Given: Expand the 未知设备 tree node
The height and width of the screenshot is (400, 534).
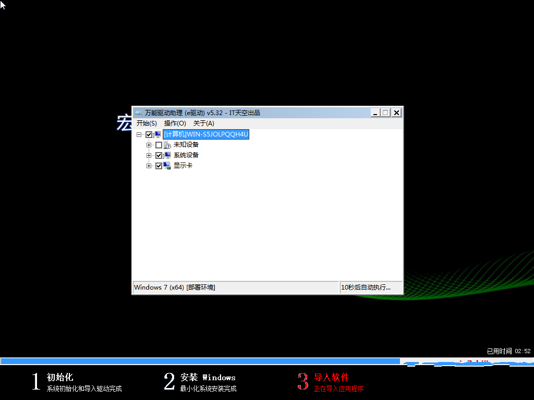Looking at the screenshot, I should [149, 145].
